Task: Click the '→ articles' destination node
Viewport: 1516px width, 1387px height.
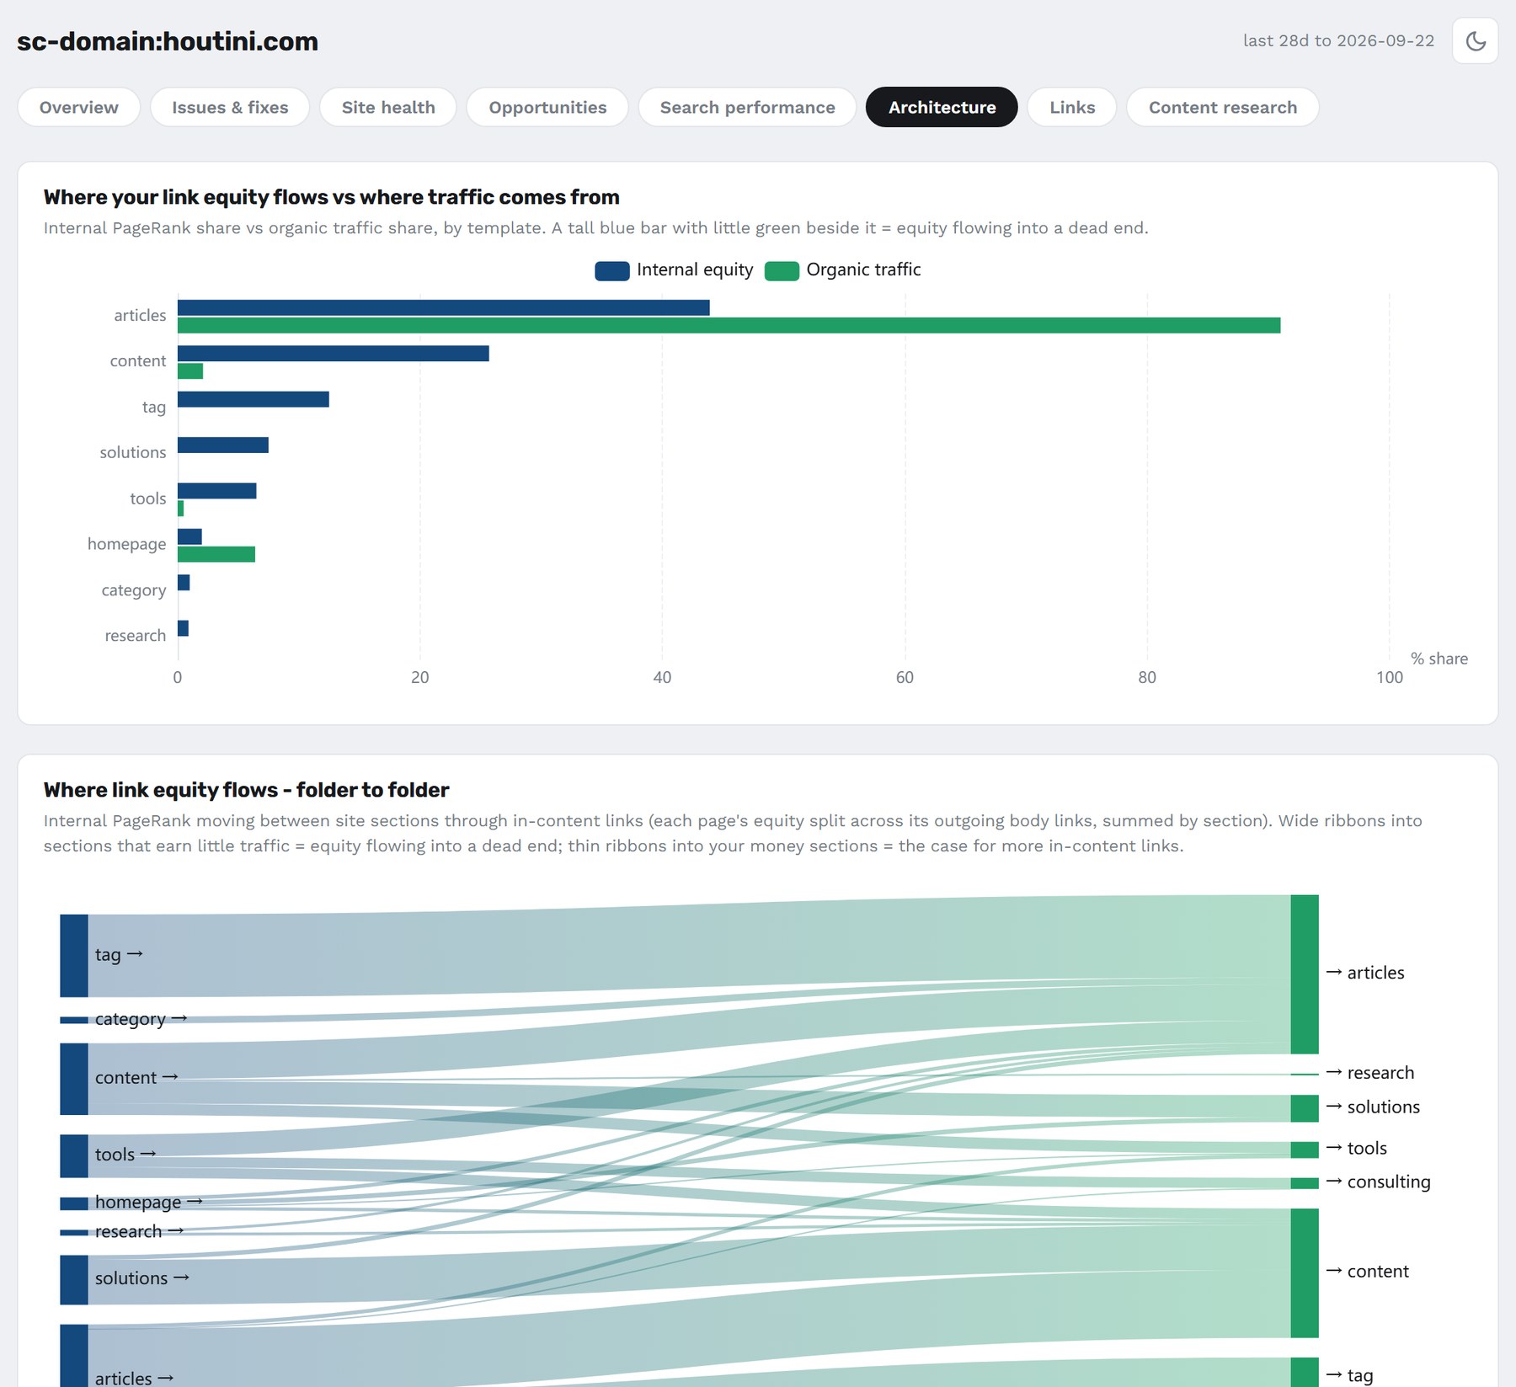Action: pyautogui.click(x=1305, y=974)
